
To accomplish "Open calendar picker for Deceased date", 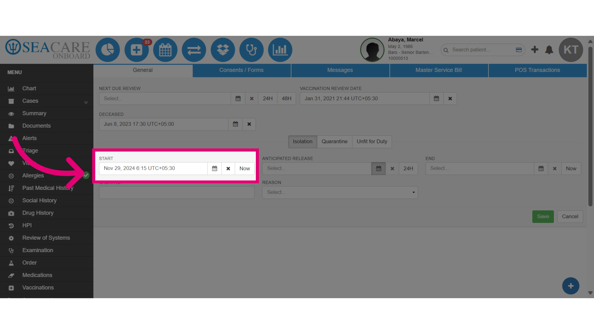I will 235,124.
